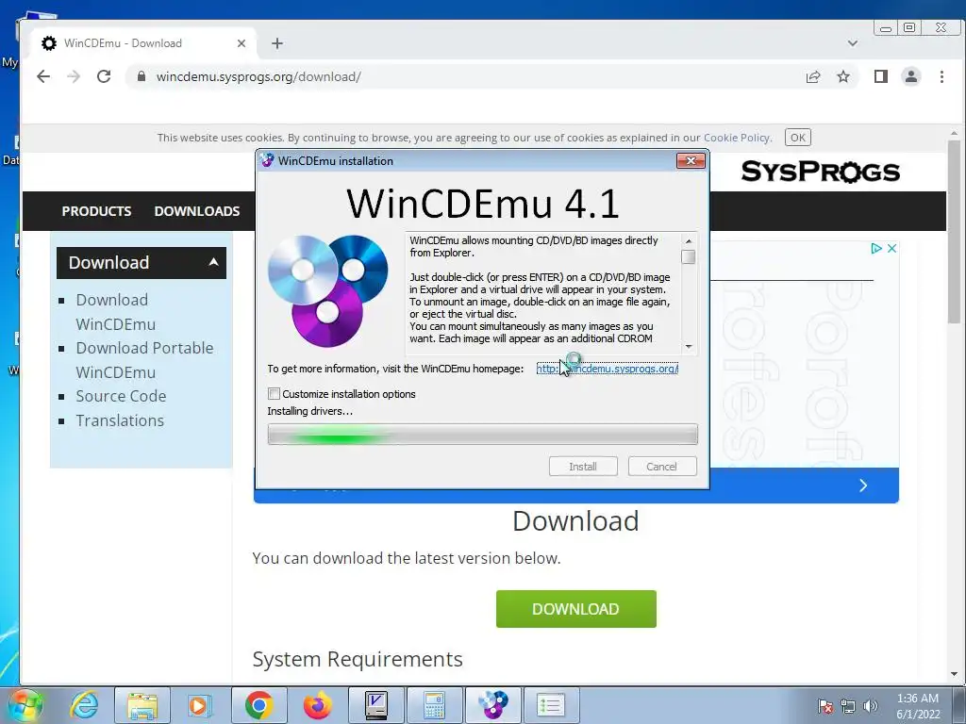Open the Windows Start menu
The height and width of the screenshot is (724, 966).
click(x=25, y=705)
